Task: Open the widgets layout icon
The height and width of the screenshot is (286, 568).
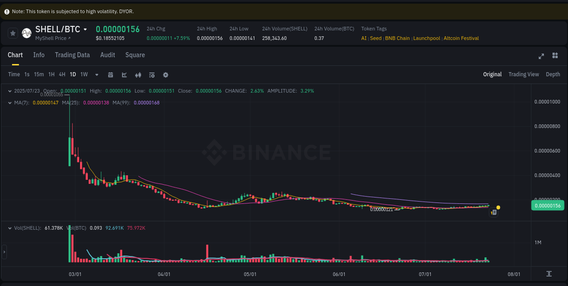Action: [555, 55]
